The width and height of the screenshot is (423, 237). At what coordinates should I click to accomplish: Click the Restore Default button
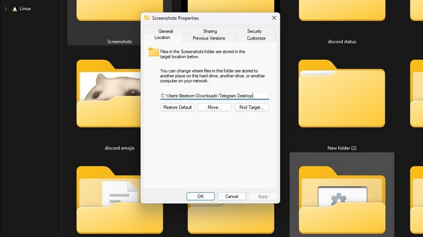coord(178,107)
